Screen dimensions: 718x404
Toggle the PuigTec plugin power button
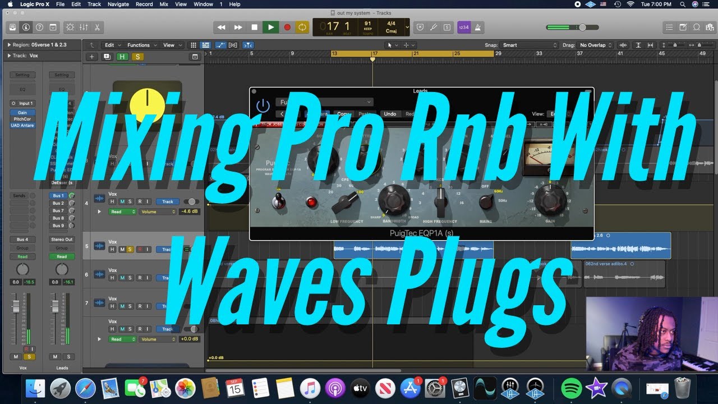[x=263, y=105]
